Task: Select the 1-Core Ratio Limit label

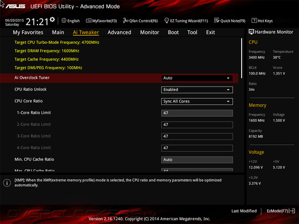Action: pyautogui.click(x=34, y=112)
